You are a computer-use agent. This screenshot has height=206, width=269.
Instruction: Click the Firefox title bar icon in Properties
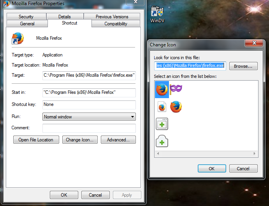(x=7, y=3)
